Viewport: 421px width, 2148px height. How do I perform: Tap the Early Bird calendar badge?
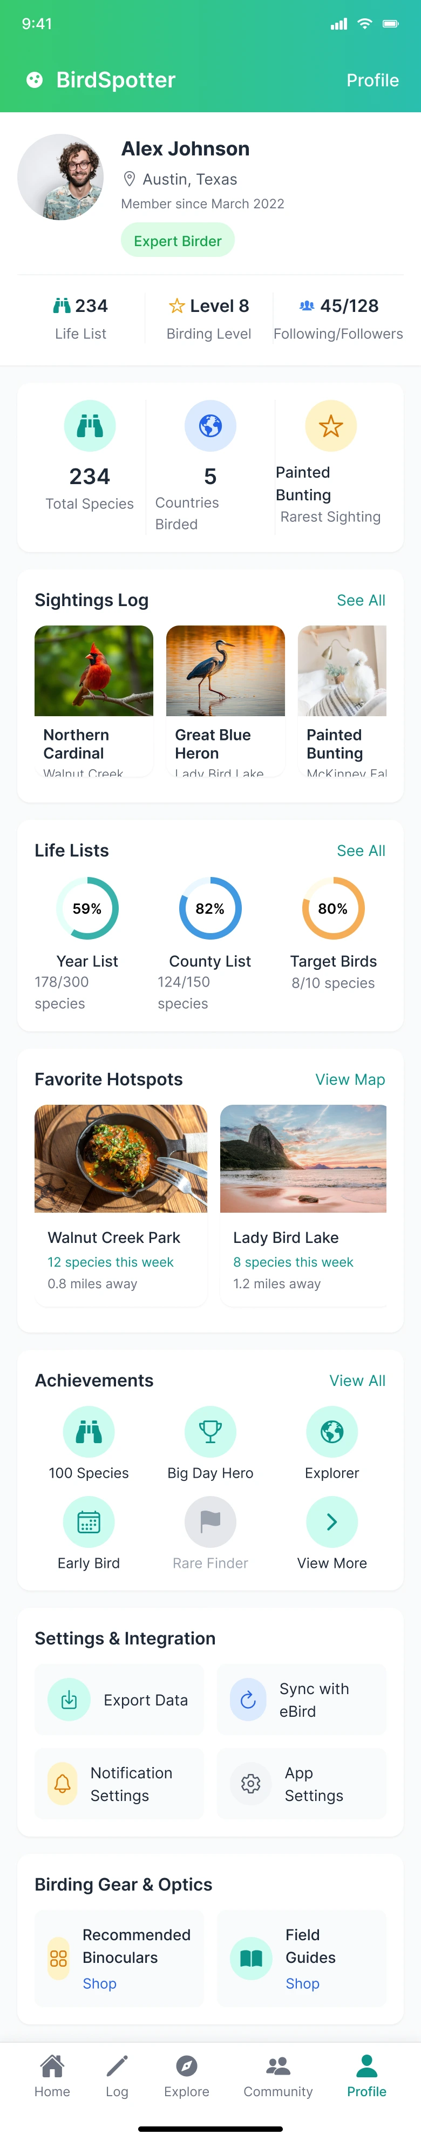pos(89,1521)
